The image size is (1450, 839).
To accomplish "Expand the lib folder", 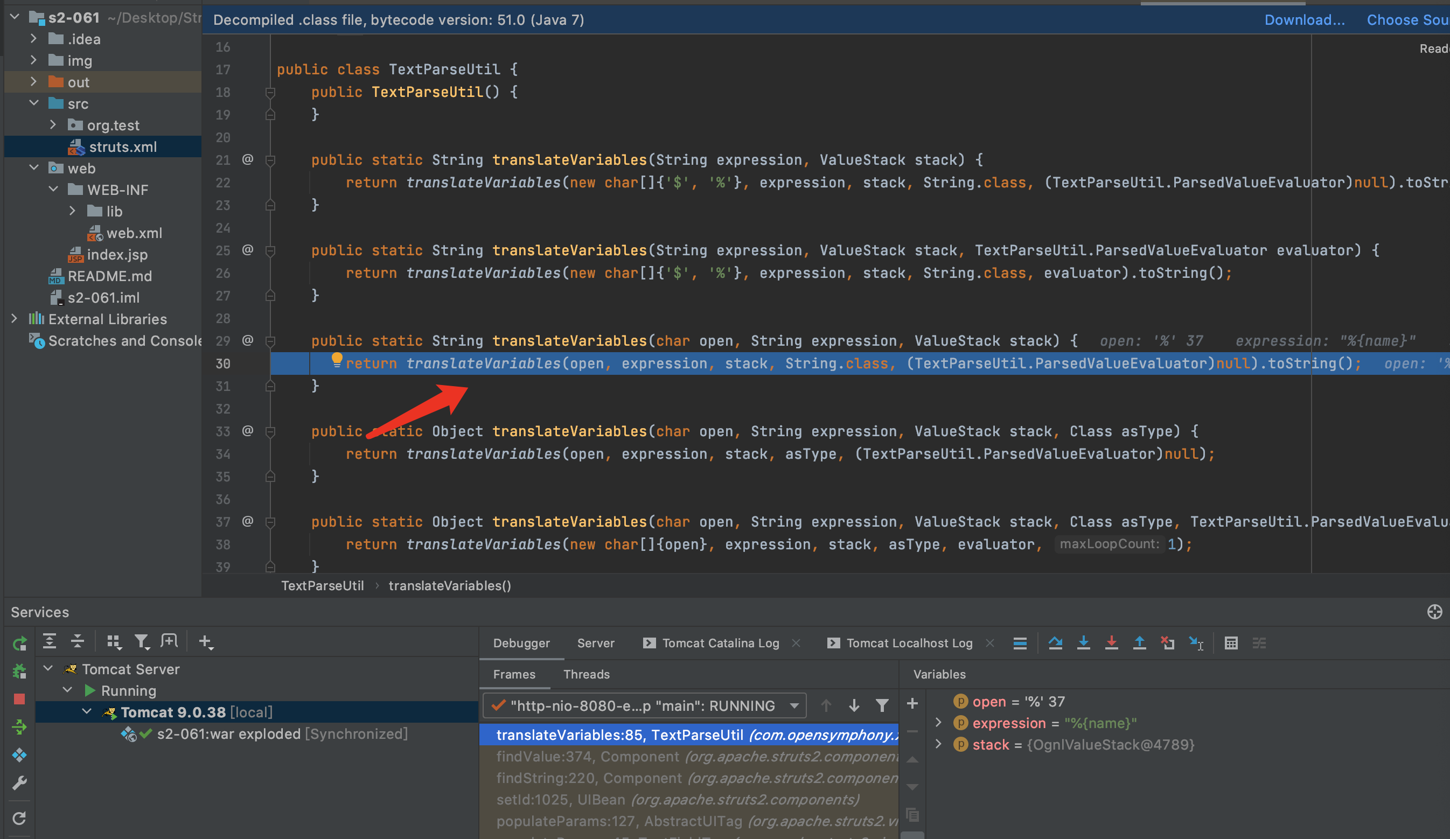I will 73,211.
